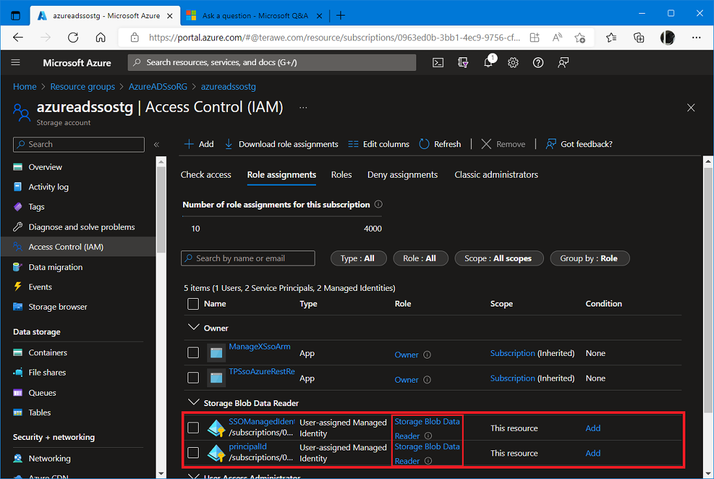Open portal settings gear icon
This screenshot has height=479, width=714.
(513, 62)
